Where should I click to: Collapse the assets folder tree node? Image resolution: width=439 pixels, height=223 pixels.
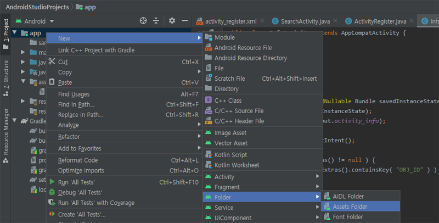coord(23,81)
